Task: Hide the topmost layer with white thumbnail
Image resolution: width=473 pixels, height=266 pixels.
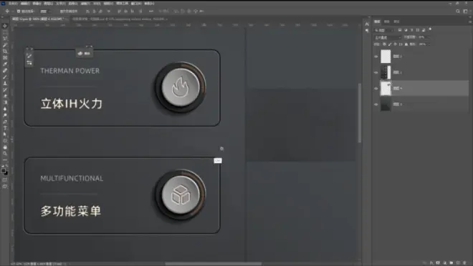Action: (376, 56)
